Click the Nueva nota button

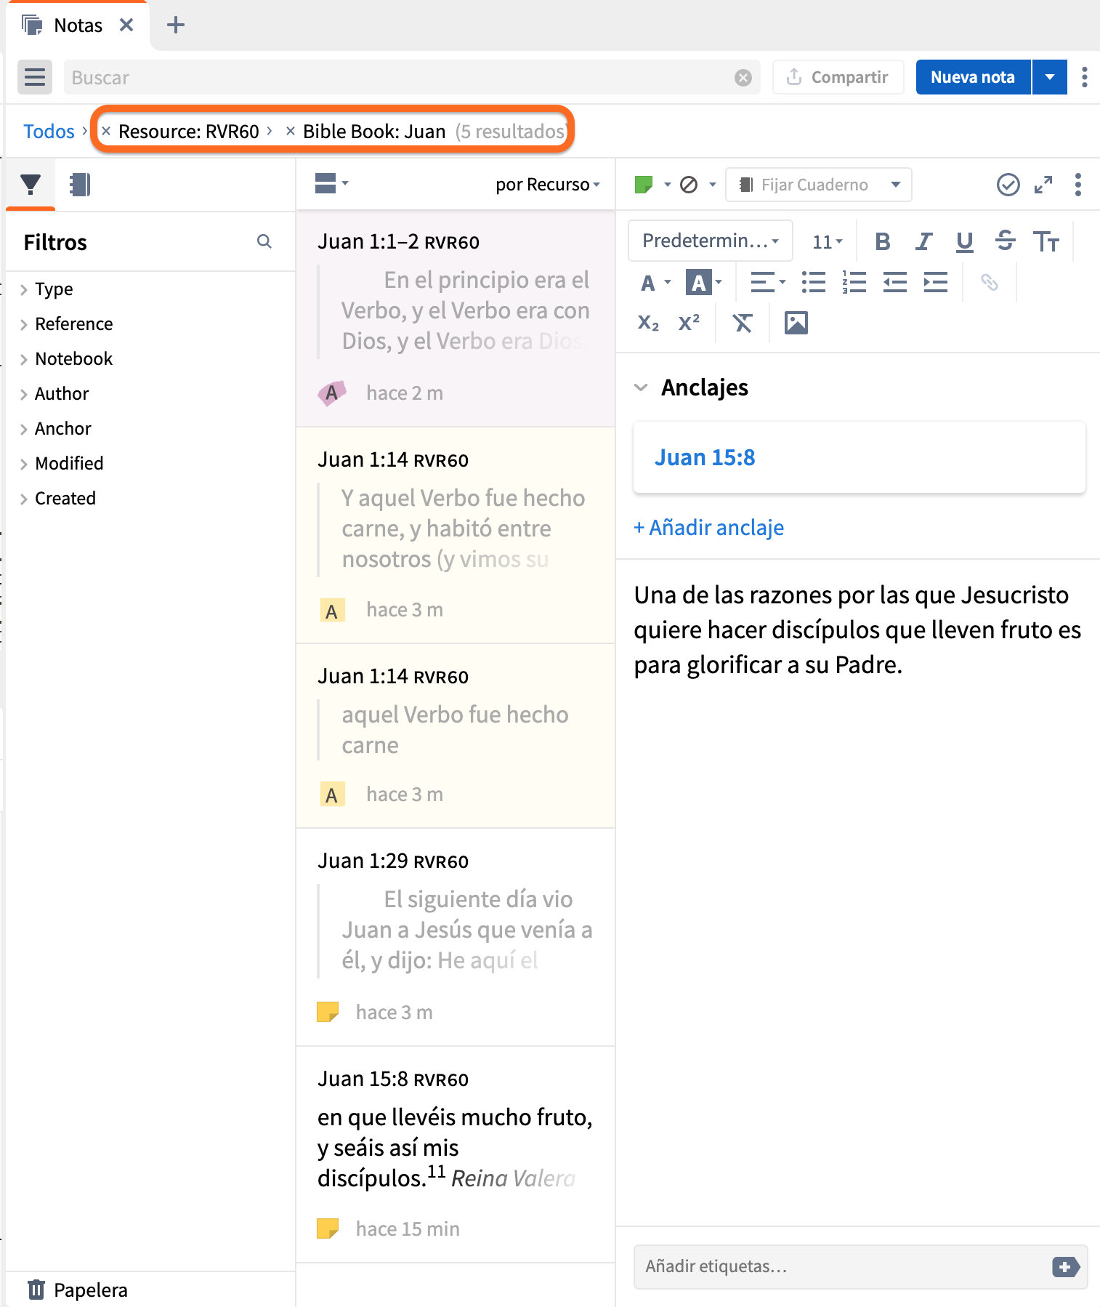point(972,77)
